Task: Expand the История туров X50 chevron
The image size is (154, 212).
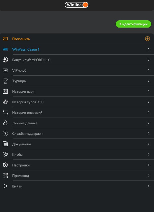Action: pyautogui.click(x=148, y=102)
